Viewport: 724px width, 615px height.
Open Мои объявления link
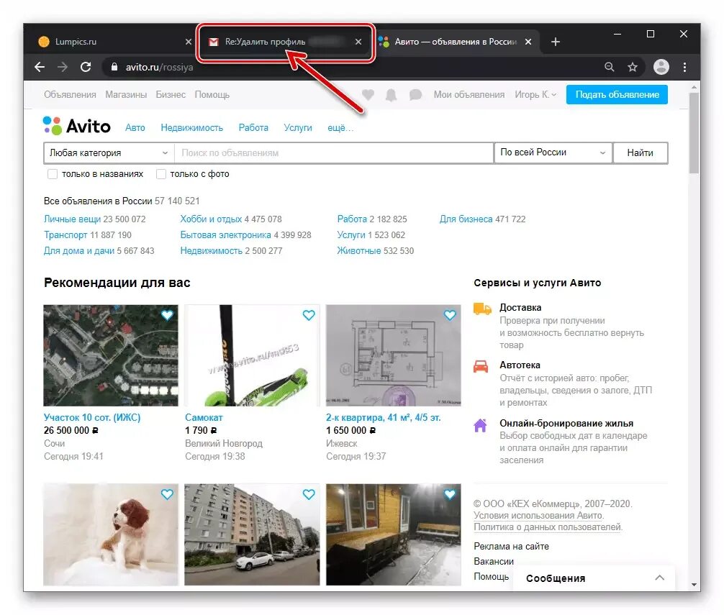[469, 94]
